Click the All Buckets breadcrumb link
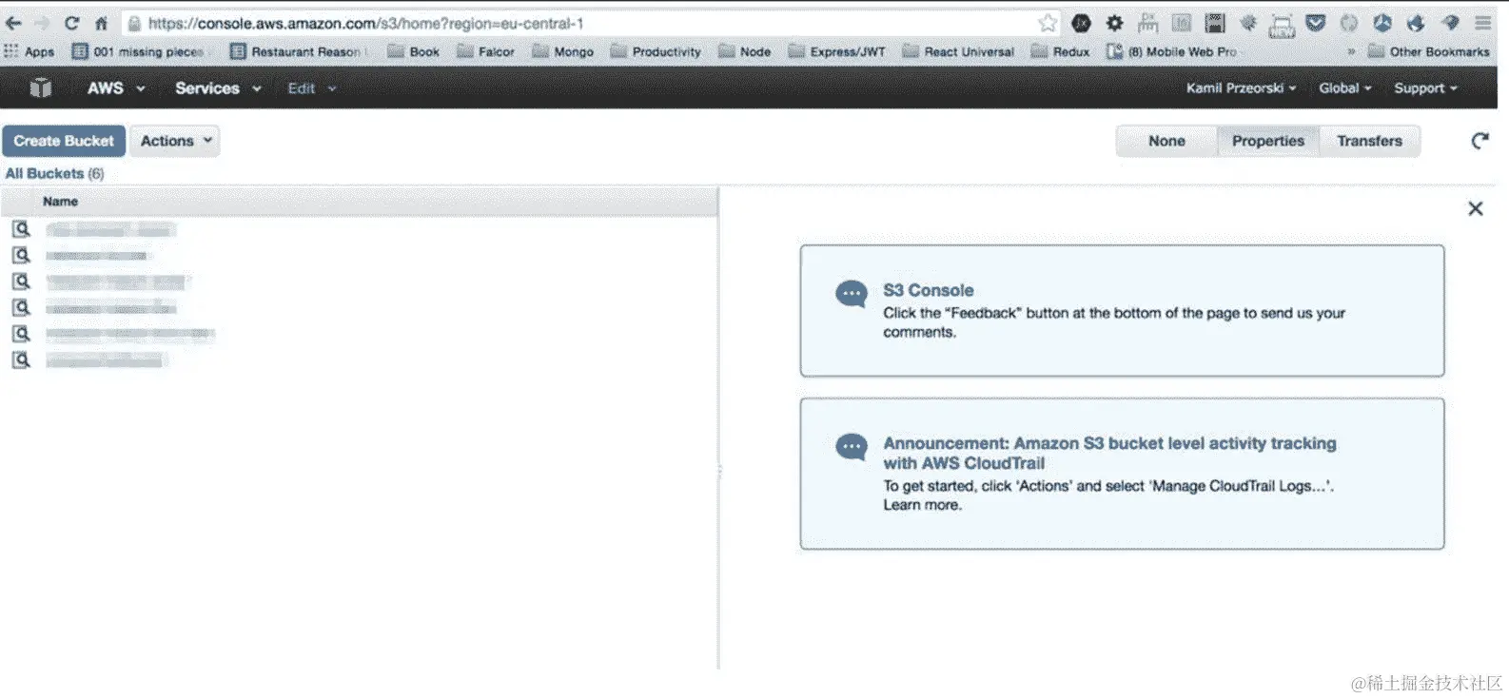The image size is (1509, 699). click(45, 173)
